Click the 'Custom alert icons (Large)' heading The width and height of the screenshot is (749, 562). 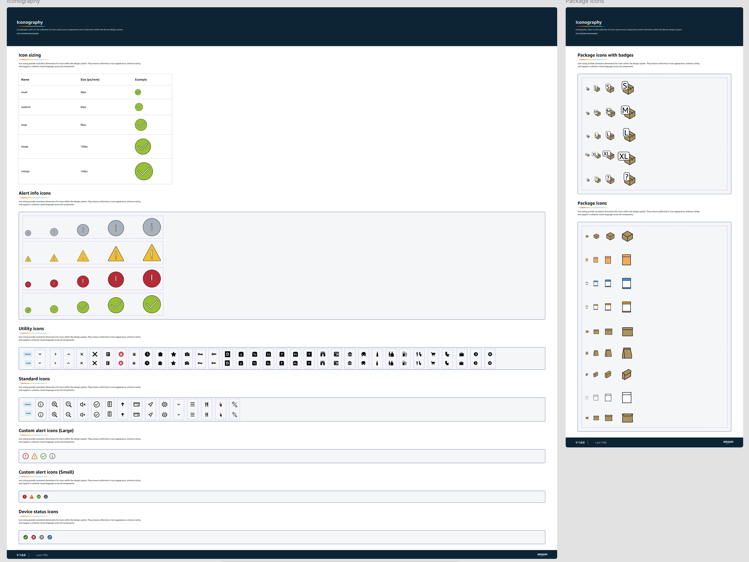click(x=46, y=430)
